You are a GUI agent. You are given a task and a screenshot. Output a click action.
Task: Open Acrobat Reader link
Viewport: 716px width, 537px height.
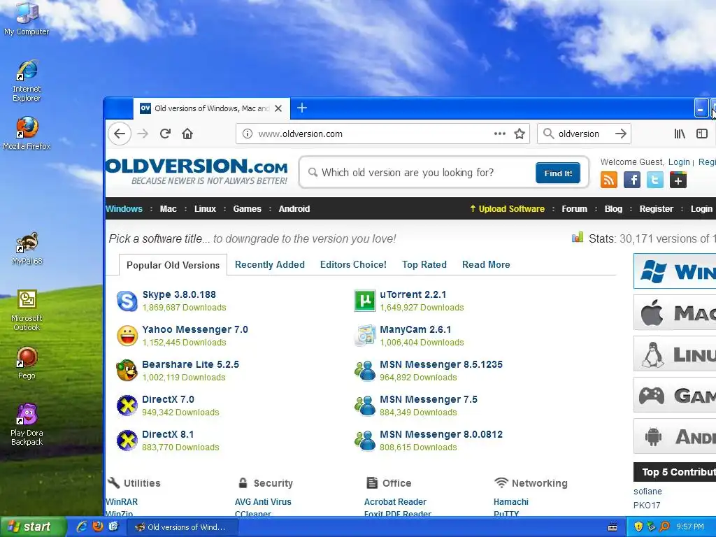pos(395,502)
